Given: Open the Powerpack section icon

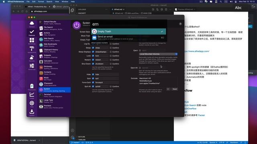Looking at the screenshot, I should [x=32, y=87].
